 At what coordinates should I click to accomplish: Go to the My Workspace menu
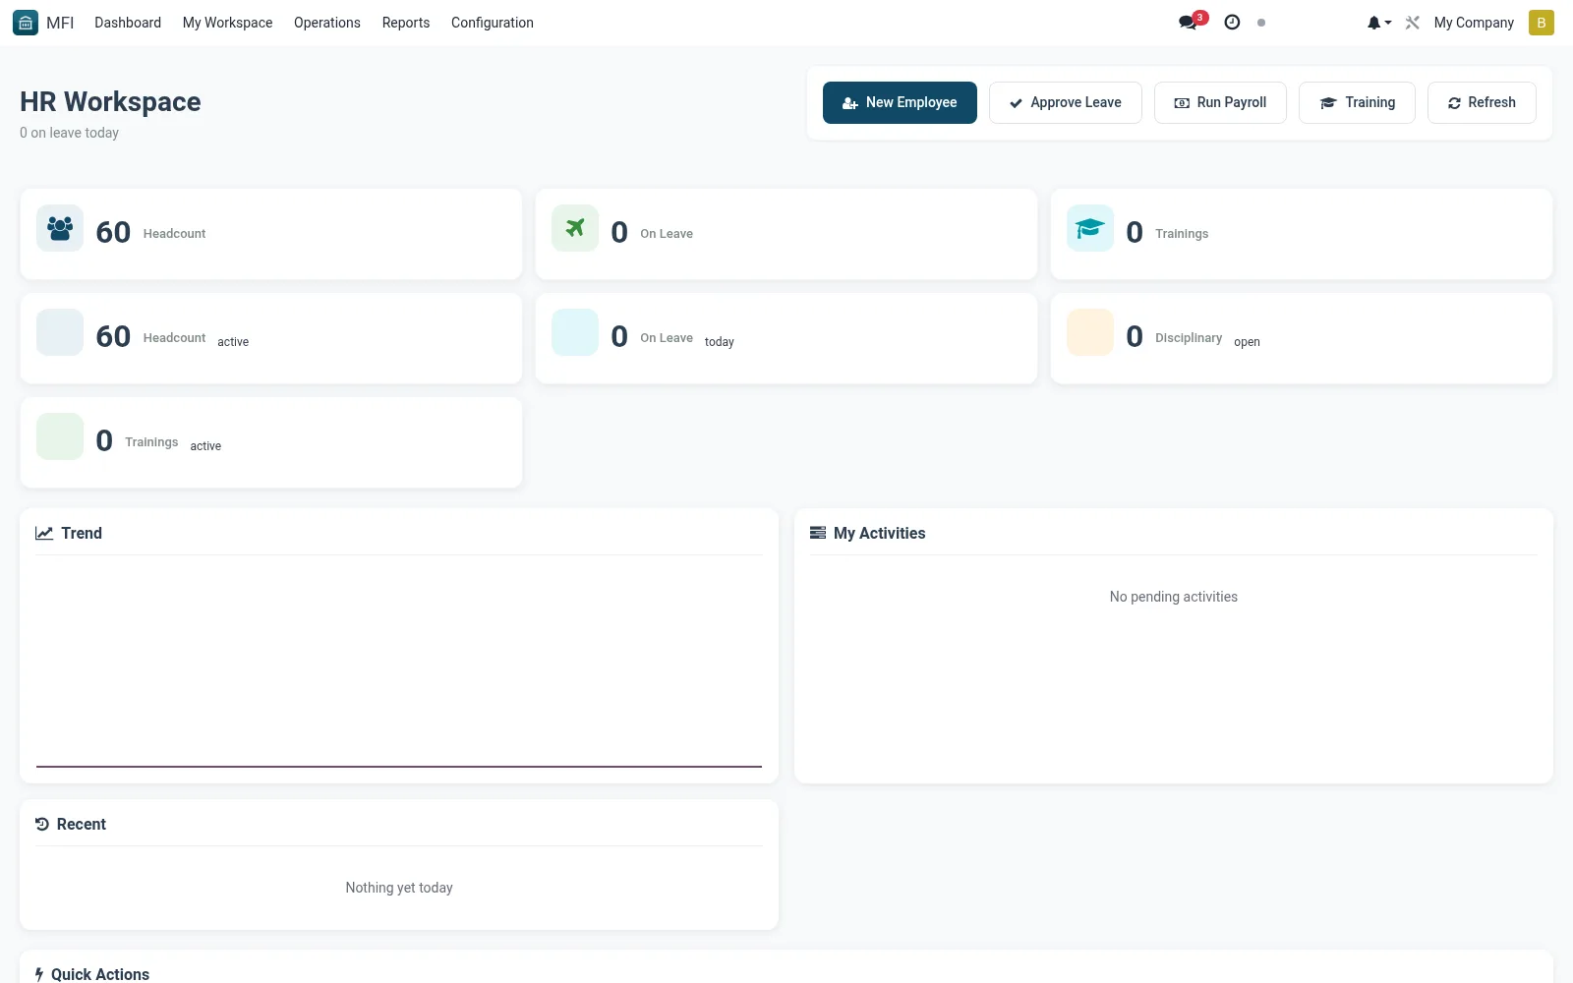point(227,23)
